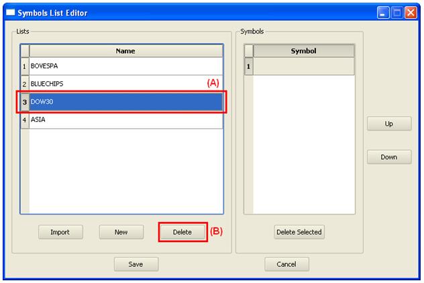Select row number 1 header in Lists table

click(x=25, y=66)
